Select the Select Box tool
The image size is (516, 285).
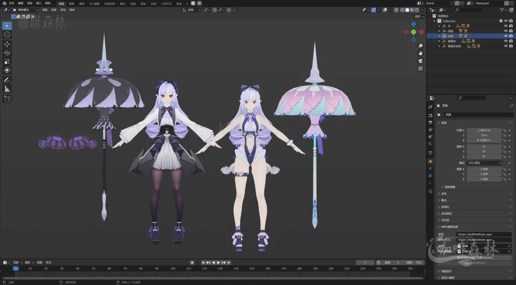click(7, 26)
